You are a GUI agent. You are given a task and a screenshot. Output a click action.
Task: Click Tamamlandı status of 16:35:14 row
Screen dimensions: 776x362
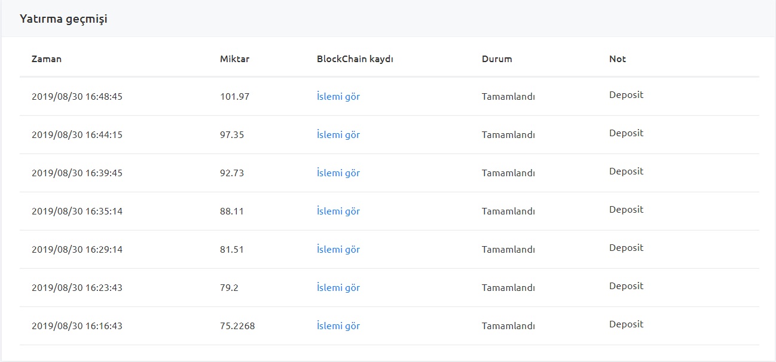click(x=508, y=211)
